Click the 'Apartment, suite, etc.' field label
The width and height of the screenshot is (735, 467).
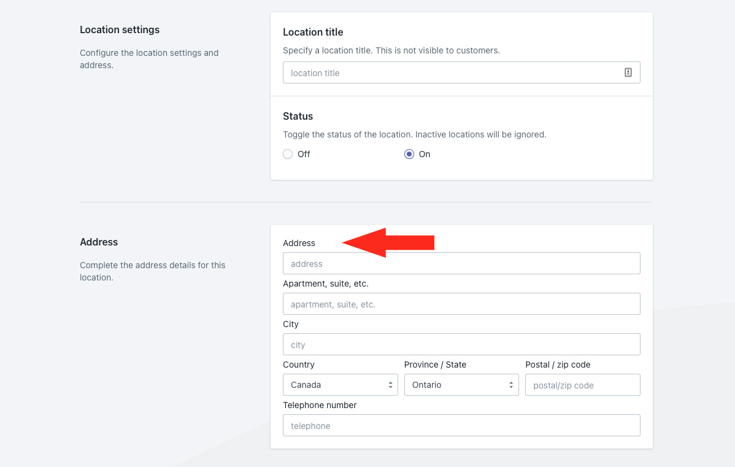tap(325, 284)
